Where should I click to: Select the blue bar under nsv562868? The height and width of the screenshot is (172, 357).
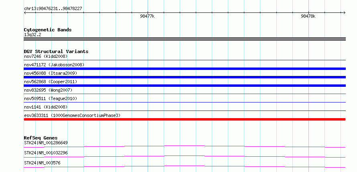click(185, 86)
